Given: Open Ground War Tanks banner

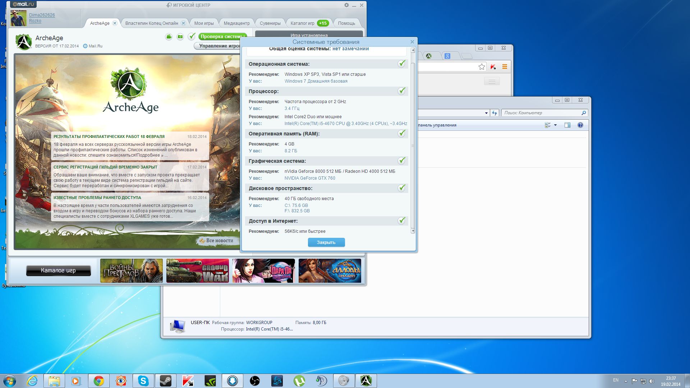Looking at the screenshot, I should click(x=198, y=271).
